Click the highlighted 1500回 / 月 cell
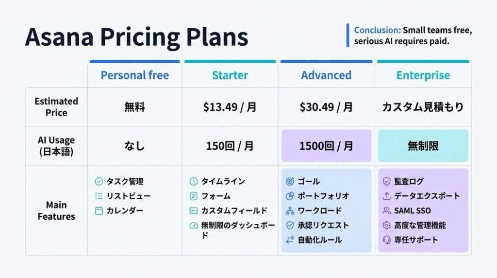This screenshot has height=278, width=497. point(326,146)
